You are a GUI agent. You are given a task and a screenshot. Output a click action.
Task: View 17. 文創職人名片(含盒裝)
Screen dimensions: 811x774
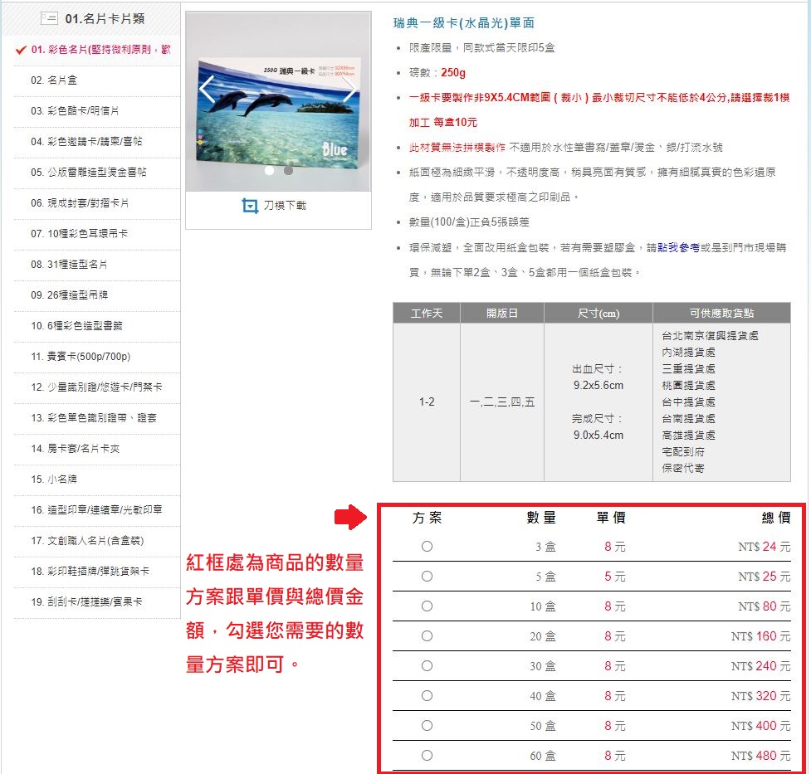(x=87, y=540)
